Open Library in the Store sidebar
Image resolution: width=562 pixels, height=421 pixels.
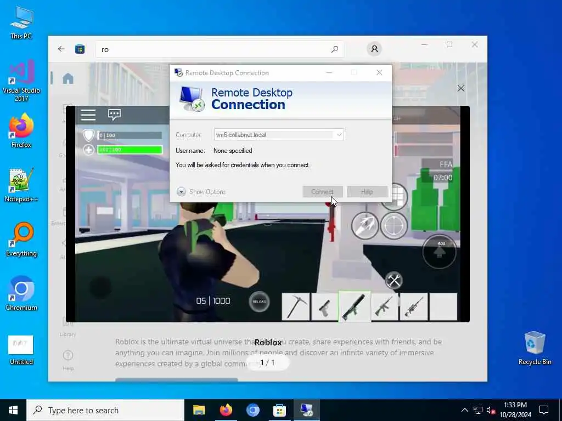pos(68,327)
